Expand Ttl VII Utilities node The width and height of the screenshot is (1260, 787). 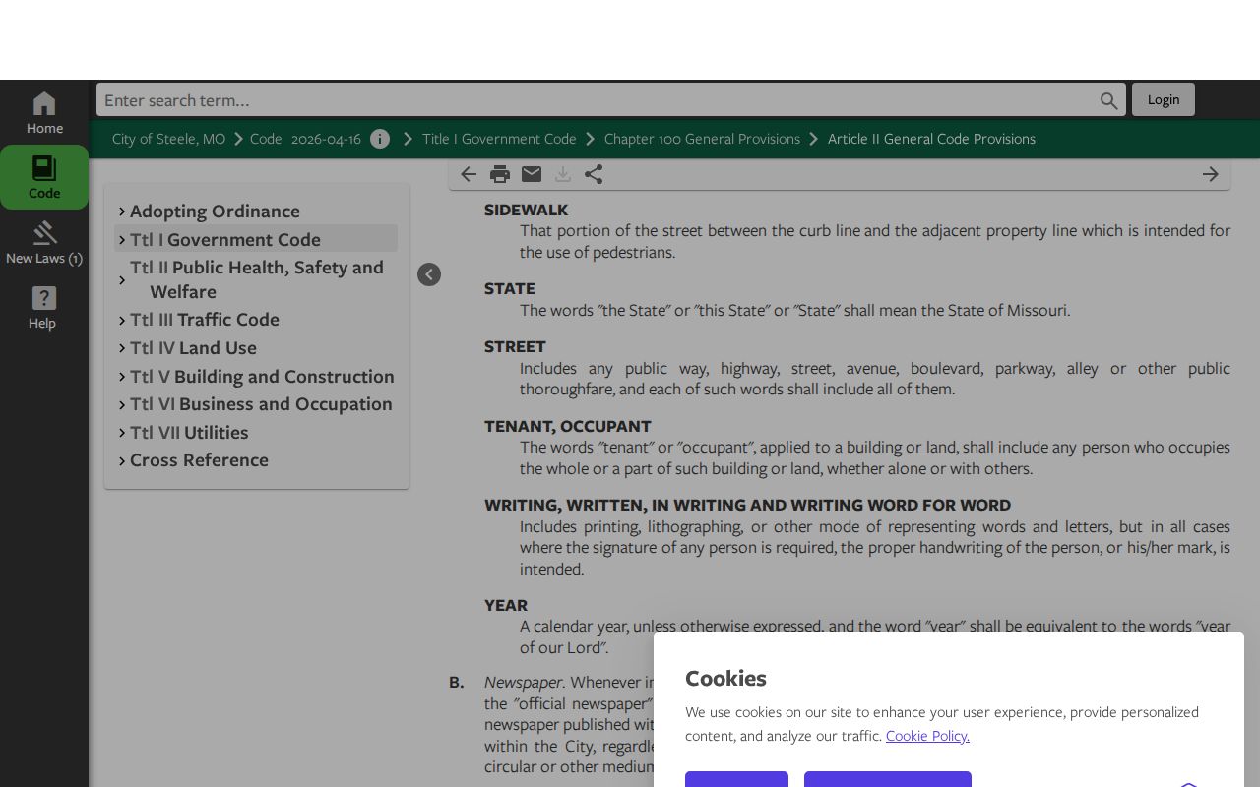point(122,433)
